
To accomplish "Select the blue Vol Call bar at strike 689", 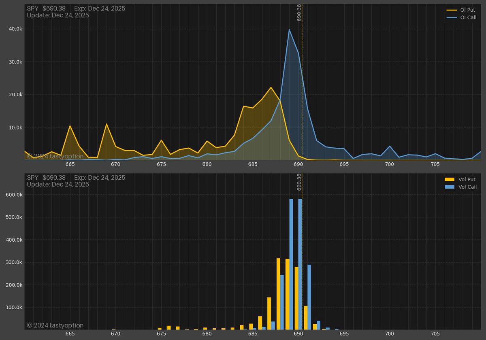I will click(x=291, y=264).
